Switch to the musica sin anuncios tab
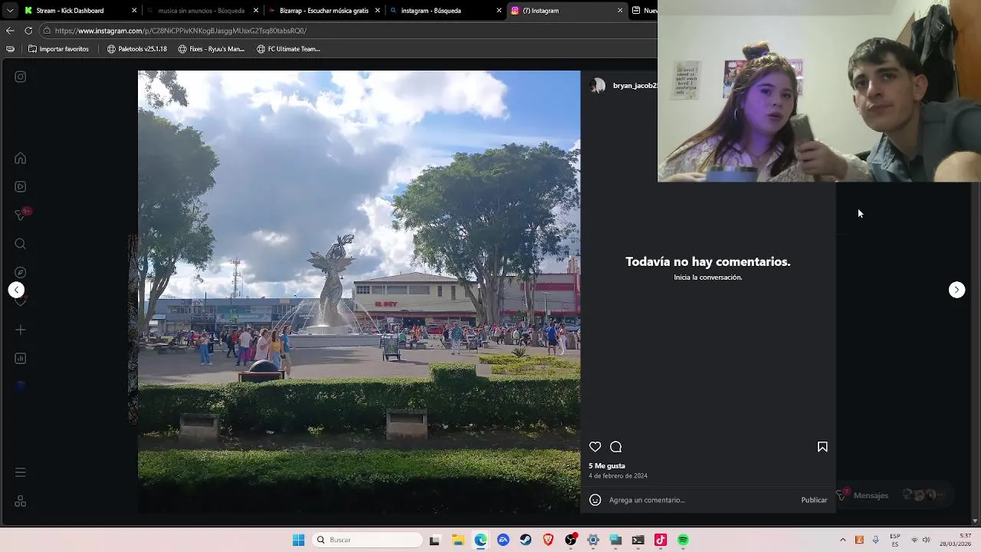Screen dimensions: 981x552 pos(200,11)
